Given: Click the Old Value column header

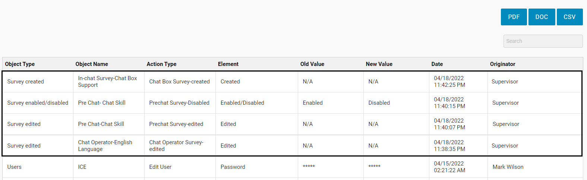Looking at the screenshot, I should click(312, 64).
